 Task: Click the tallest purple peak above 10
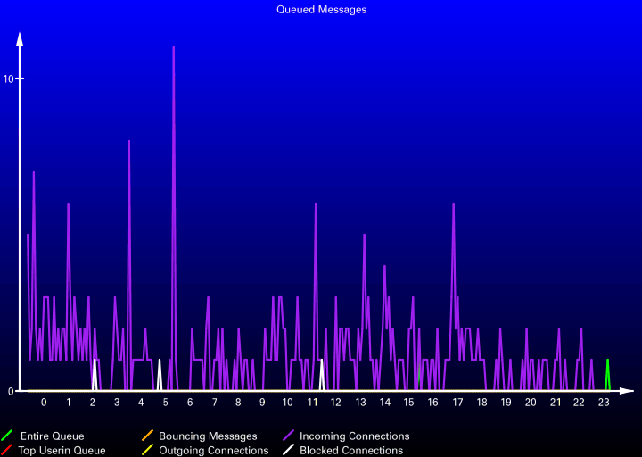(x=173, y=50)
